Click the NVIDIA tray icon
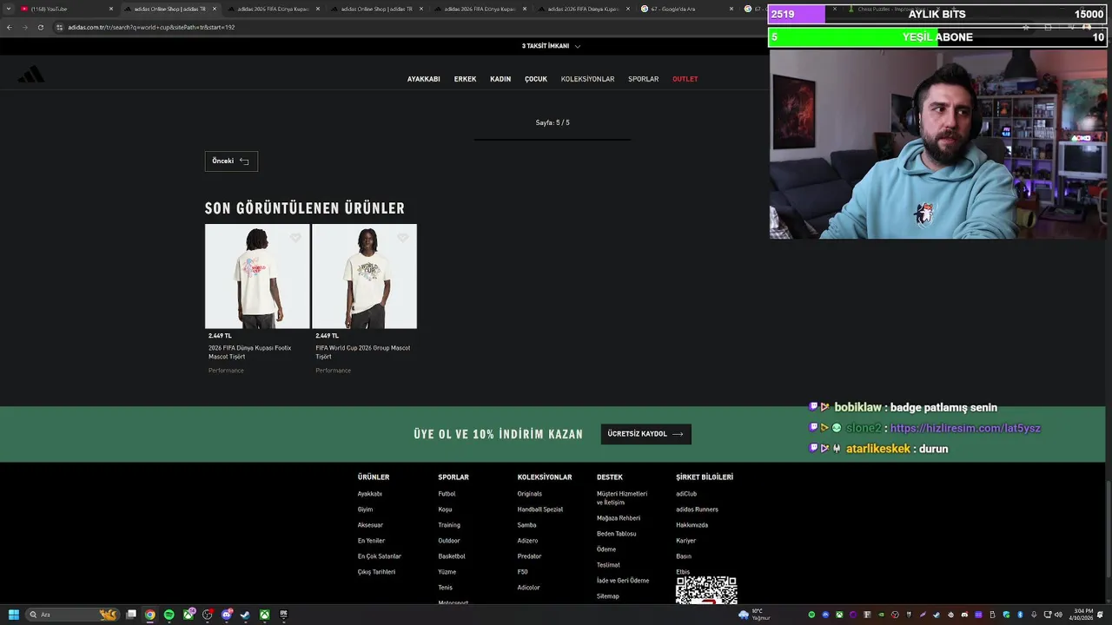 (x=881, y=615)
